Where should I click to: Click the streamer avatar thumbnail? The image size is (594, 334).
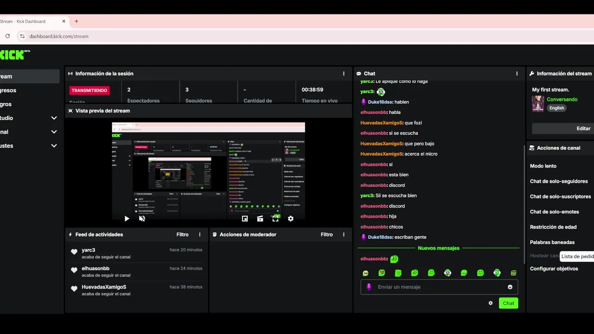(x=538, y=104)
